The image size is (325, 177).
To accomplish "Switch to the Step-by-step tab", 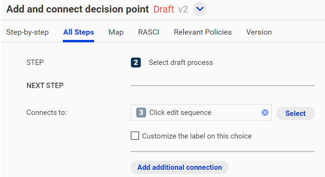I will click(27, 32).
